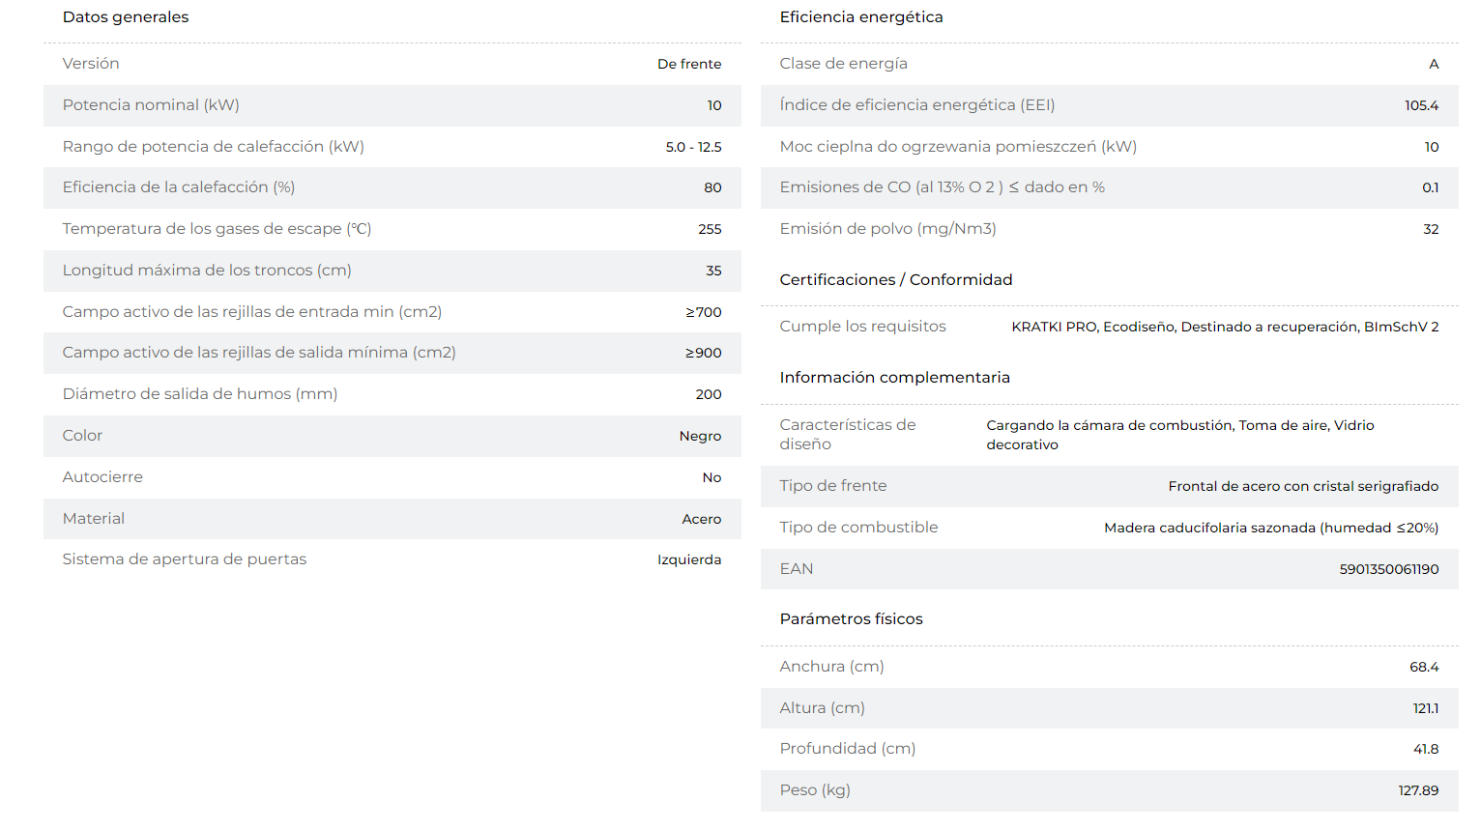Select the Color value Negro

coord(700,436)
